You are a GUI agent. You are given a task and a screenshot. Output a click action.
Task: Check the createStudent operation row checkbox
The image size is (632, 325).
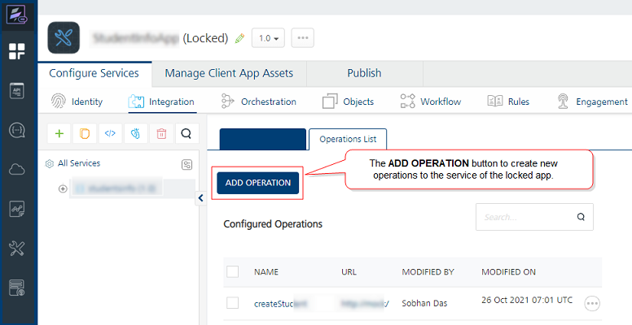click(233, 303)
